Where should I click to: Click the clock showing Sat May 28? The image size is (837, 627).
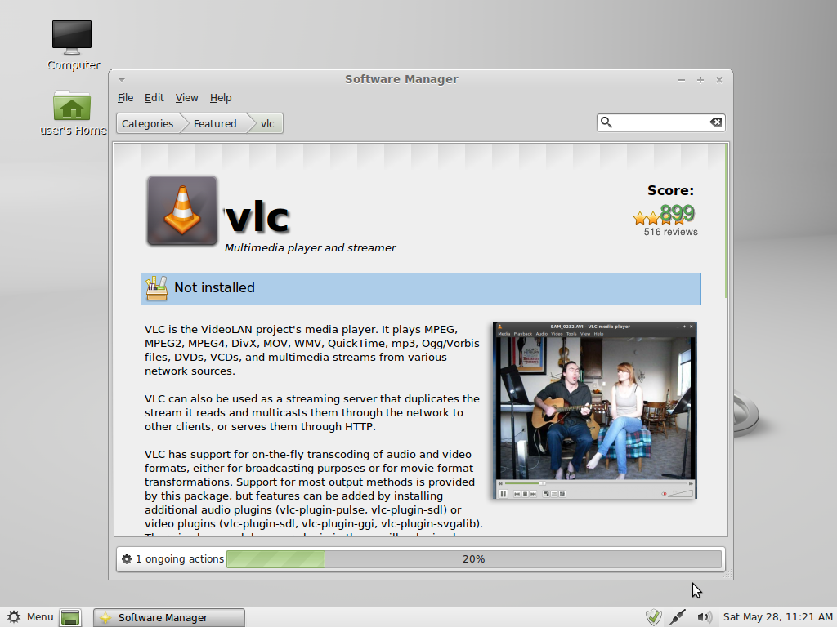tap(777, 617)
